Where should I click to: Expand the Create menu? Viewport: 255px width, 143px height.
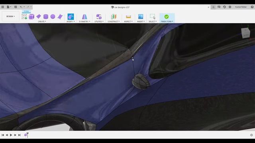(42, 21)
